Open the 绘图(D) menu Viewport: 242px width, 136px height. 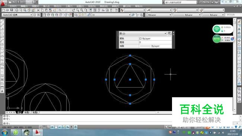80,6
